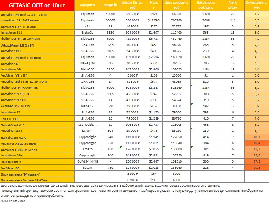Select the 'Ibelink DCR 6T НАЛИЧИЕ' cell

point(37,88)
